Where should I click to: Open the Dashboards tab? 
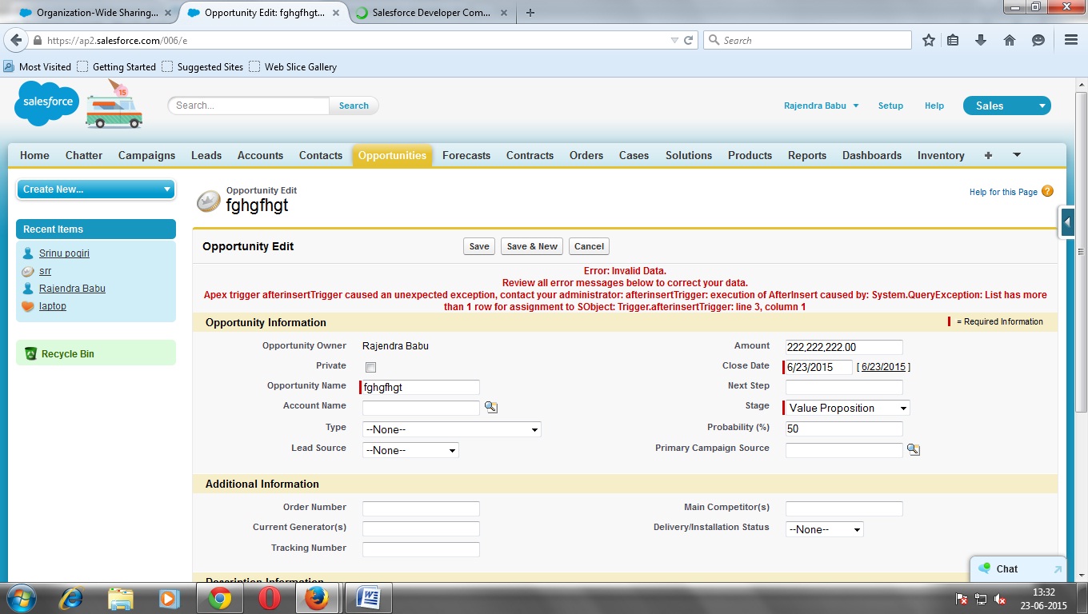[x=872, y=155]
